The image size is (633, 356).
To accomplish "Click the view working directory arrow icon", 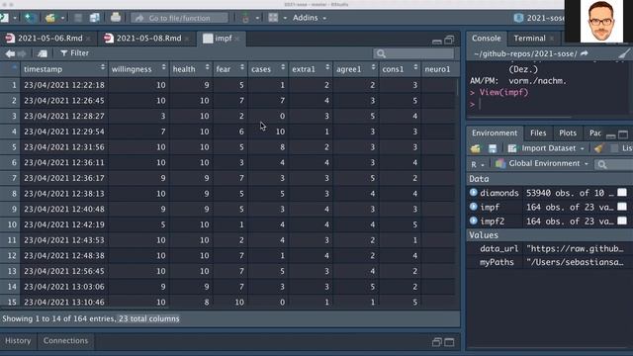I will click(x=585, y=53).
